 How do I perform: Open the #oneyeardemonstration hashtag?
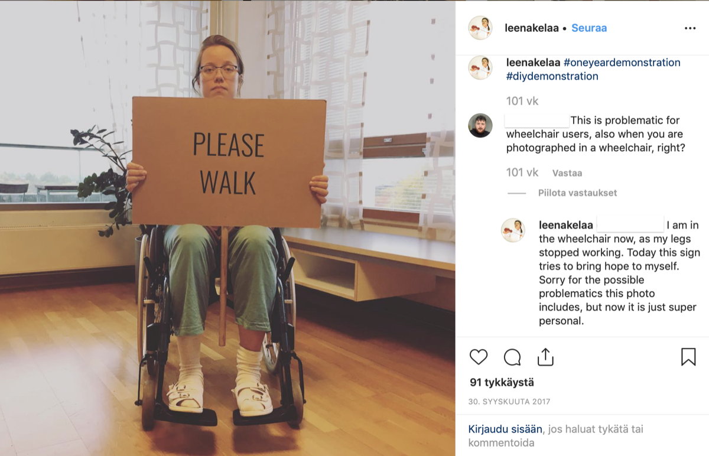coord(622,63)
